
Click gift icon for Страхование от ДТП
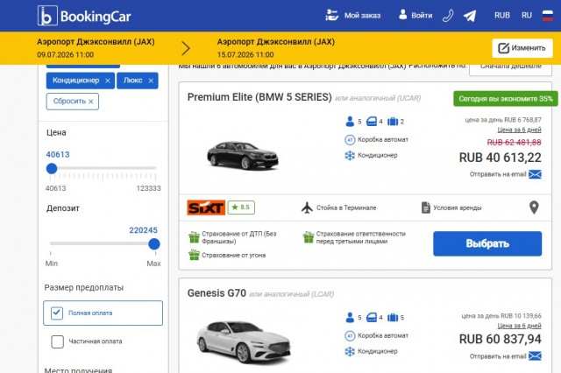click(x=194, y=237)
